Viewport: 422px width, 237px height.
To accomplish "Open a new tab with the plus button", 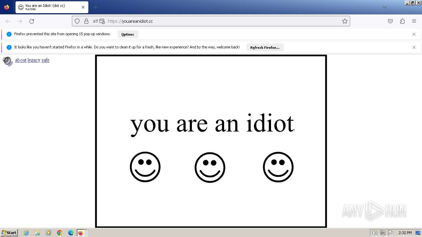I will [x=95, y=7].
